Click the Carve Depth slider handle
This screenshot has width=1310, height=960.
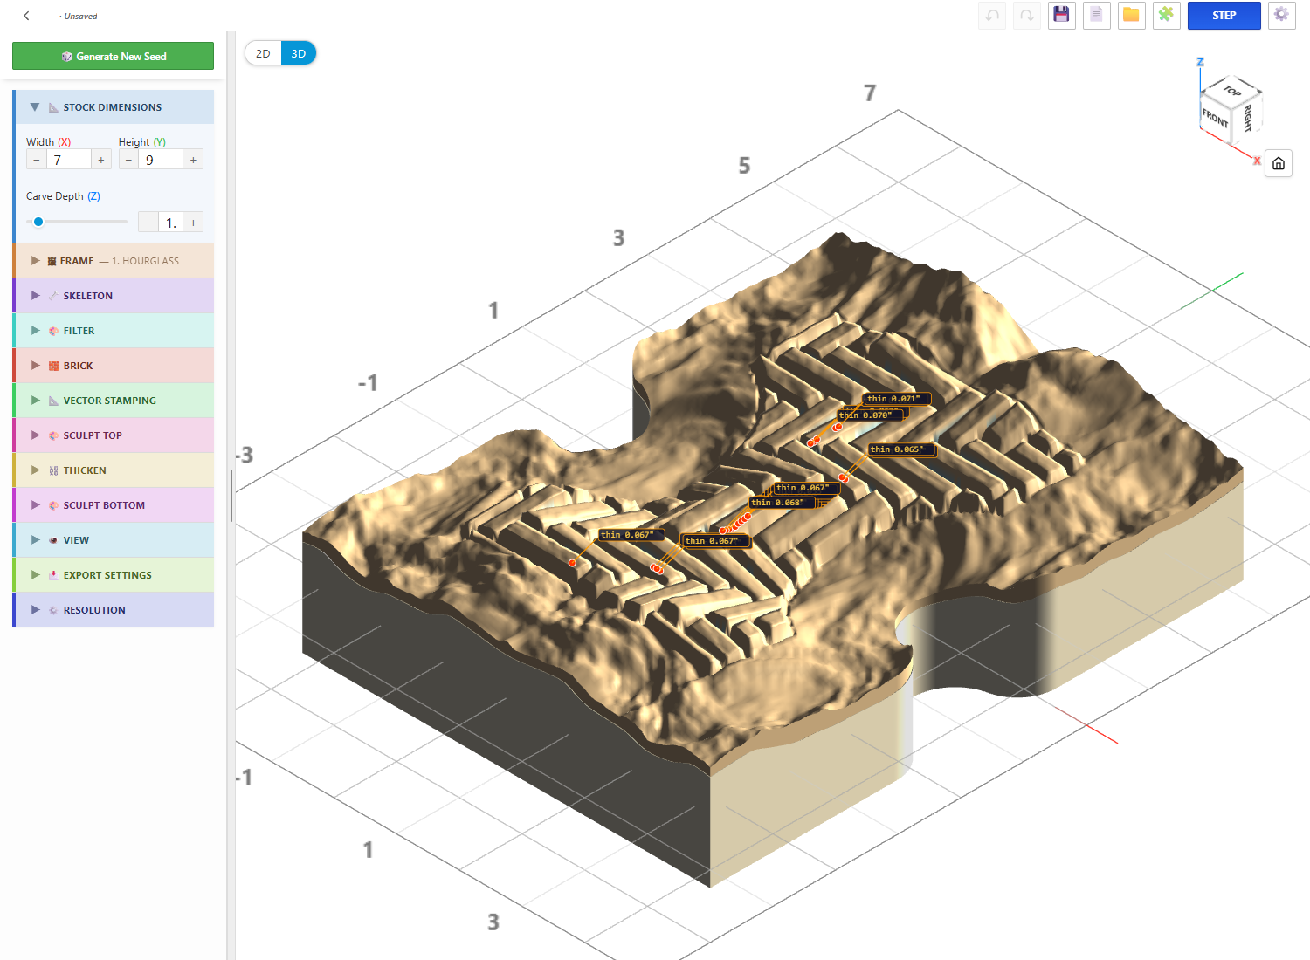(38, 222)
